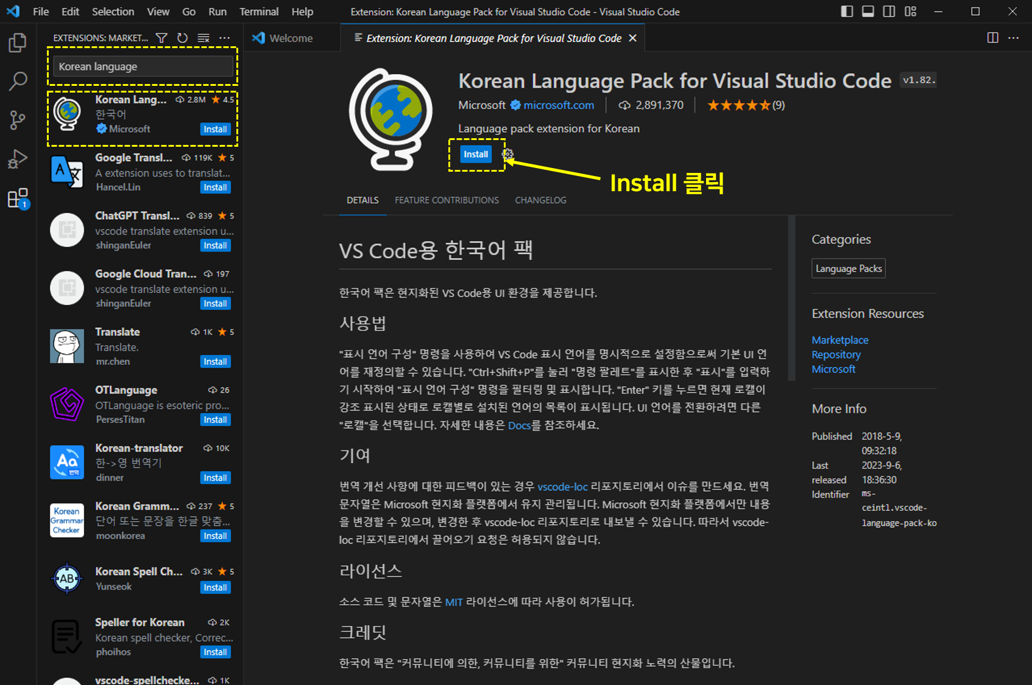The image size is (1032, 685).
Task: Install the Korean-translator extension
Action: pyautogui.click(x=215, y=478)
